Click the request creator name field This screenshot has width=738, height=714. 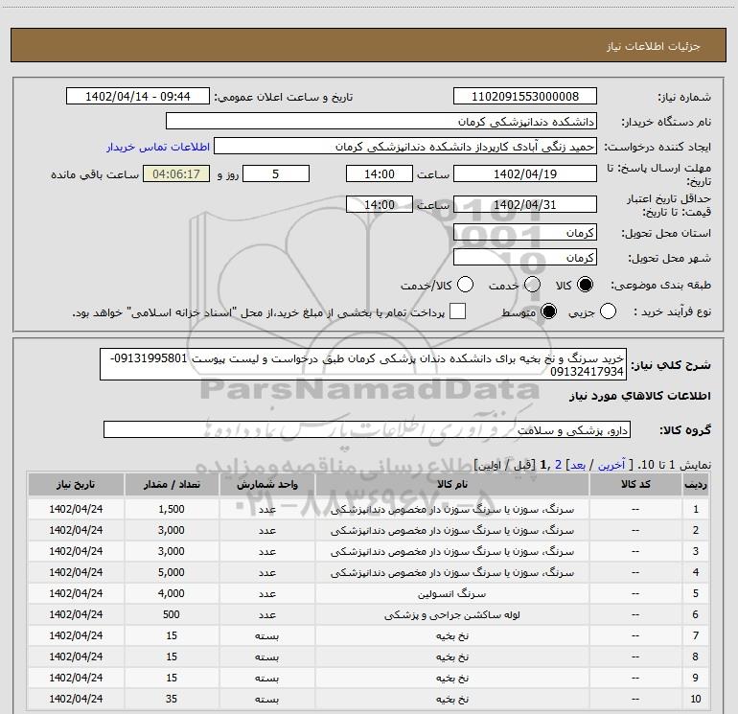pyautogui.click(x=405, y=147)
